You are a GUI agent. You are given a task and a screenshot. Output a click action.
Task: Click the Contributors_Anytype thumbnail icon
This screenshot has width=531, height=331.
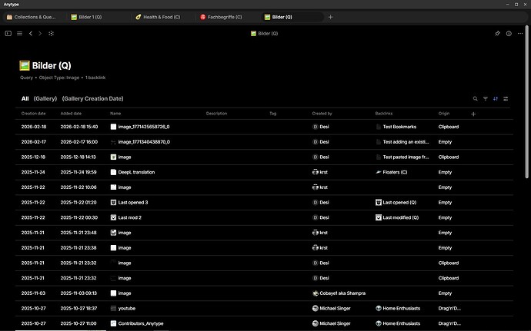click(x=113, y=323)
